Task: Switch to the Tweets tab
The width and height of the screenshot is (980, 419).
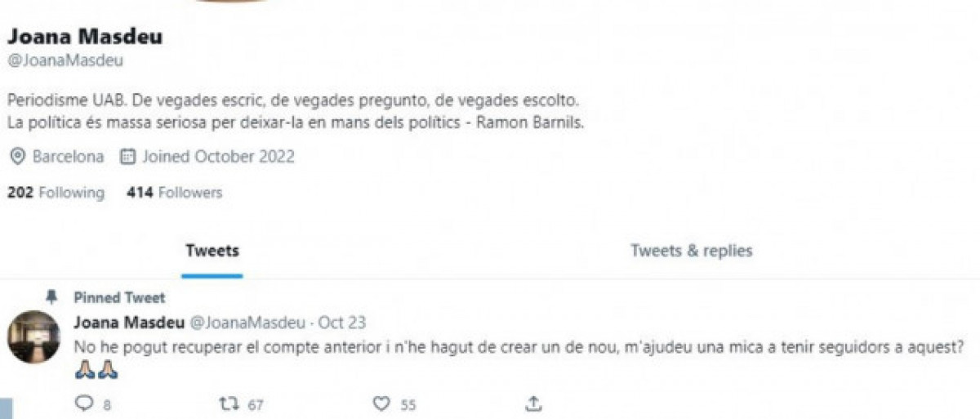Action: pyautogui.click(x=212, y=250)
